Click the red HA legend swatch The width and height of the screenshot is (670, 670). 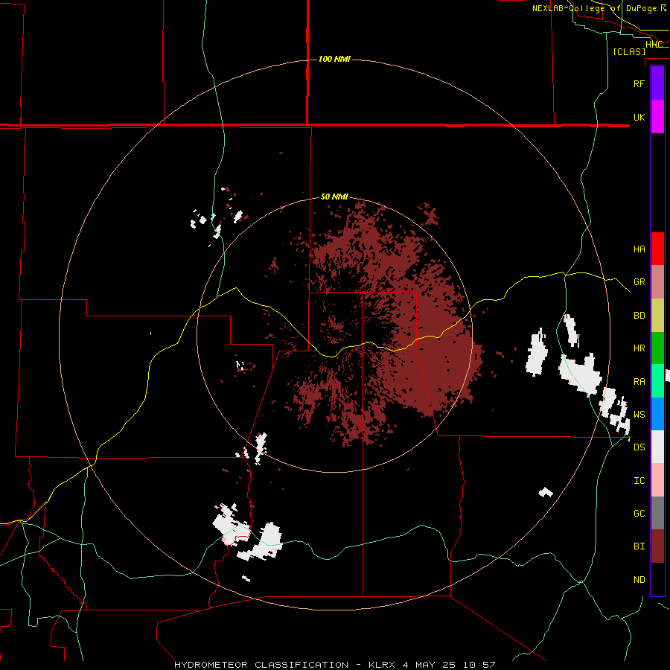coord(657,249)
